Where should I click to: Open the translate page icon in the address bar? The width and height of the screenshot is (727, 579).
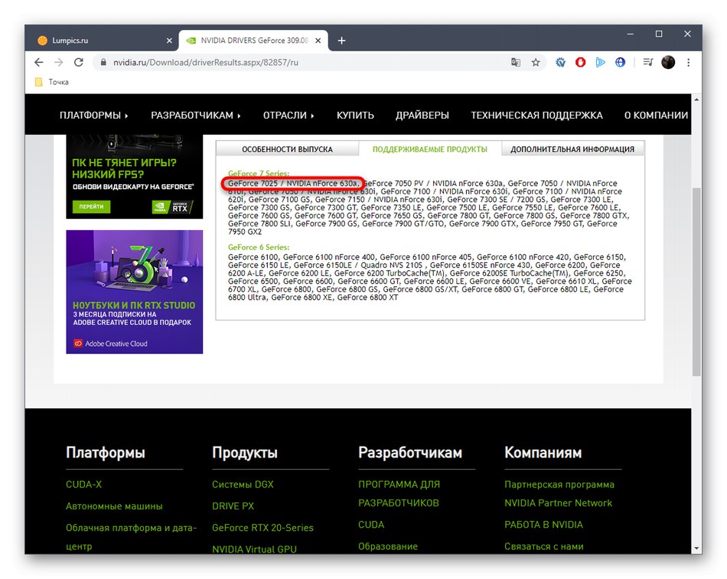tap(516, 62)
